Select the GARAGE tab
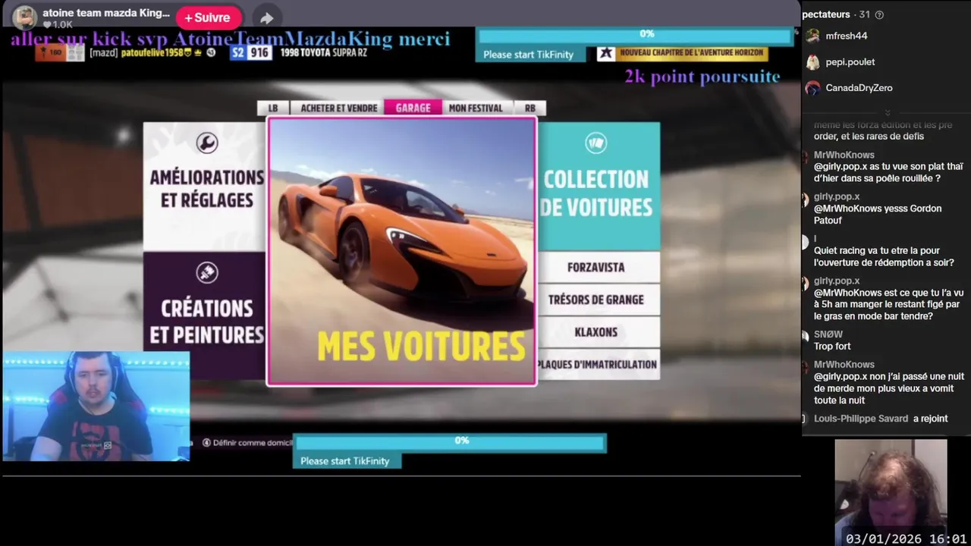 pos(413,108)
